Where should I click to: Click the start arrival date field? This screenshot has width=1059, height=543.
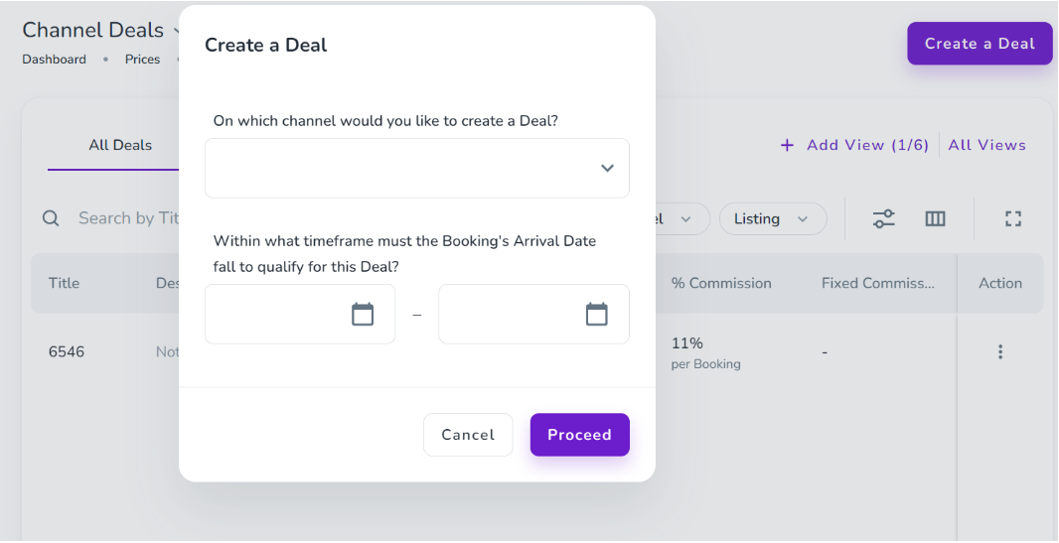[x=278, y=315]
